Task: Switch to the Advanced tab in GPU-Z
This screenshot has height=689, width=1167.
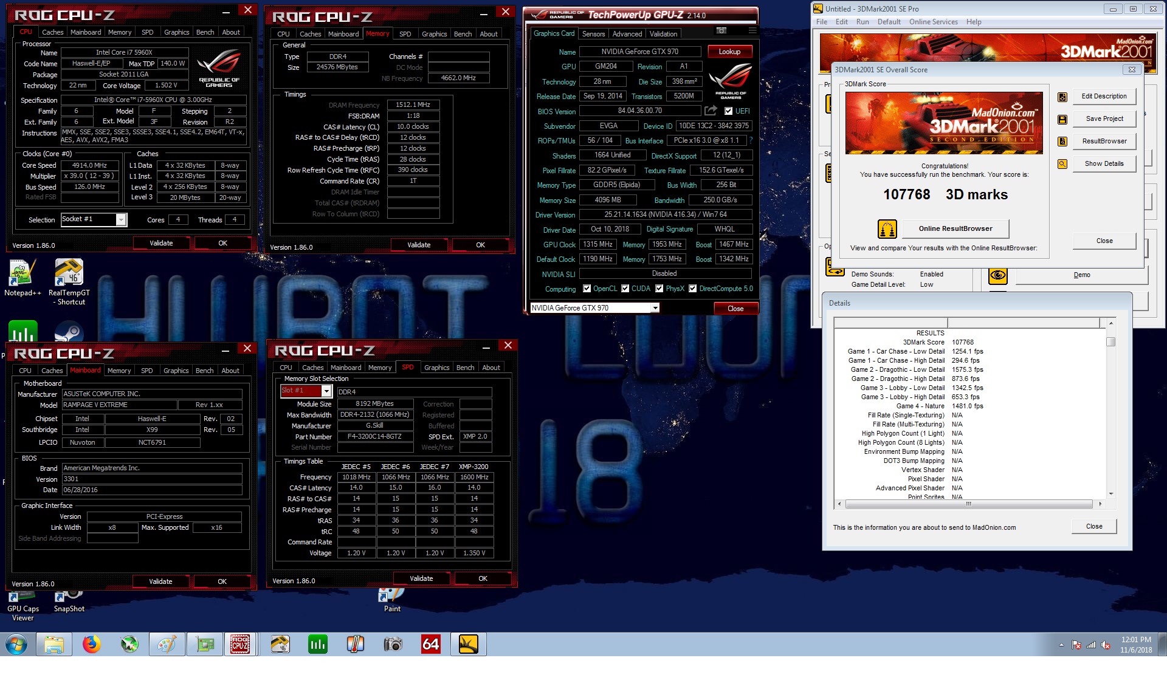Action: (627, 34)
